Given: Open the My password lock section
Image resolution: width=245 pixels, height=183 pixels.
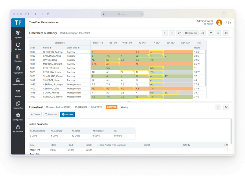Looking at the screenshot, I should coord(18,128).
